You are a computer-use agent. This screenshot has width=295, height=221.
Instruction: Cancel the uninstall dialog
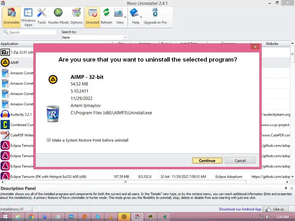240,161
